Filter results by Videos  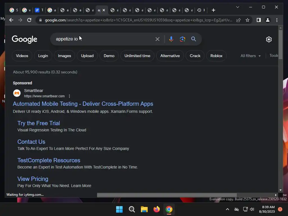pyautogui.click(x=22, y=56)
